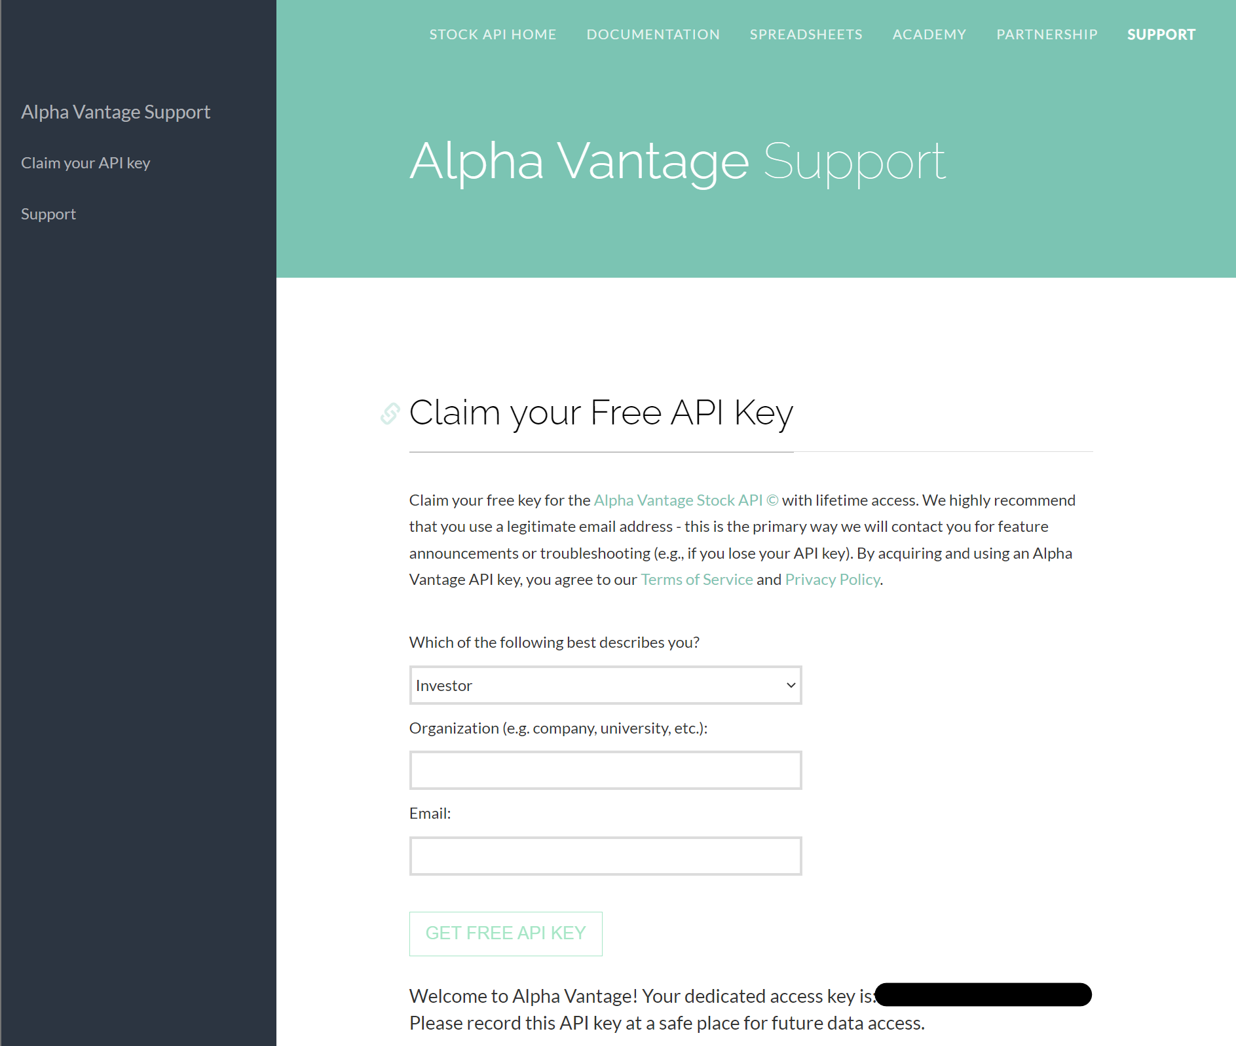Open the Privacy Policy link
The image size is (1236, 1046).
pos(832,579)
